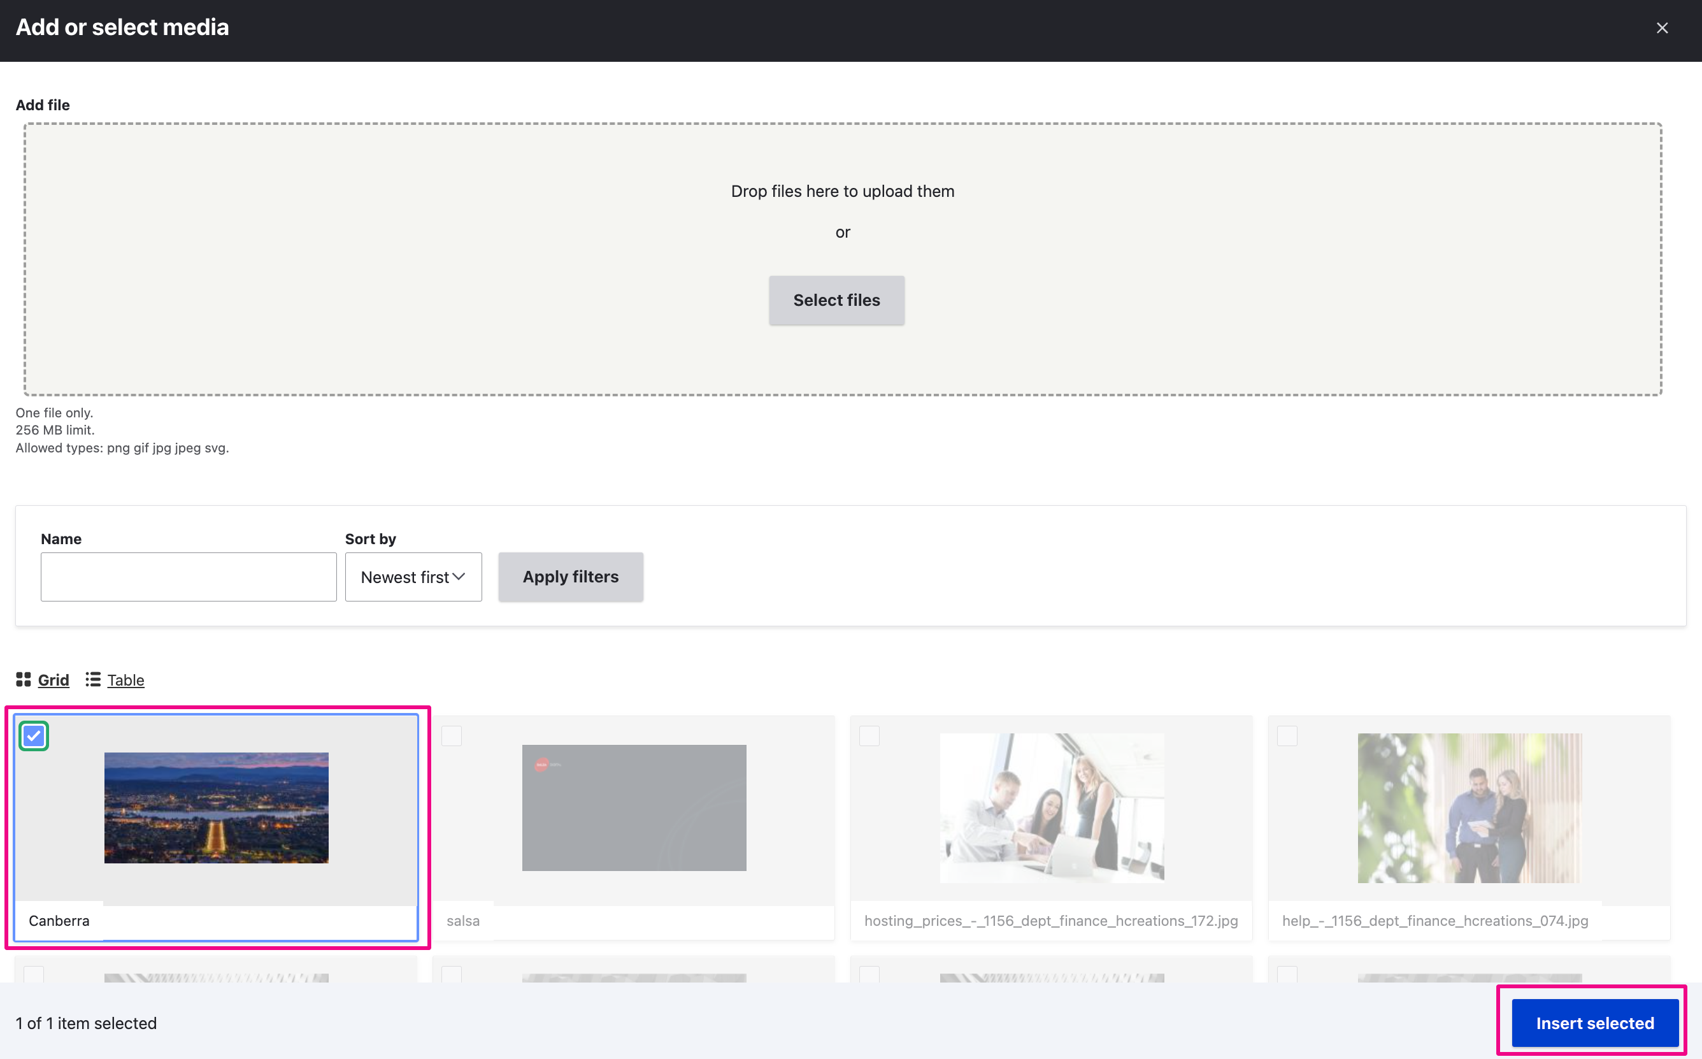
Task: Click the Canberra night skyline thumbnail
Action: tap(217, 807)
